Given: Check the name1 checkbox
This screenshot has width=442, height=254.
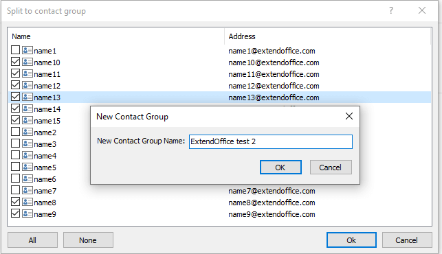Looking at the screenshot, I should tap(15, 50).
